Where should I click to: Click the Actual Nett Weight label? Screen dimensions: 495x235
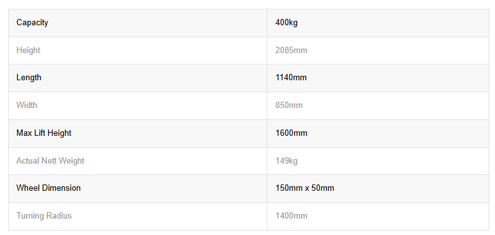point(50,161)
